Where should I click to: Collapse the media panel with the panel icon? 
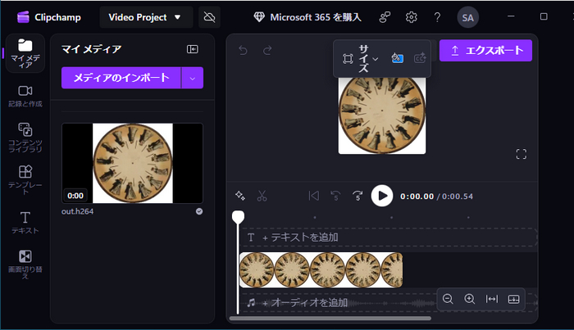193,49
